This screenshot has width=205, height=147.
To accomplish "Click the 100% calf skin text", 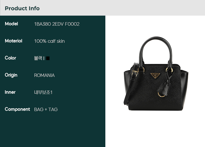I will point(50,41).
